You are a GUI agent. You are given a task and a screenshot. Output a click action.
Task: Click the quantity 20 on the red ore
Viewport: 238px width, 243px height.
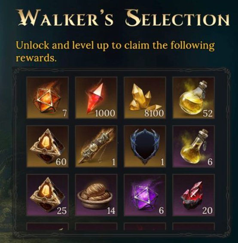pos(207,211)
